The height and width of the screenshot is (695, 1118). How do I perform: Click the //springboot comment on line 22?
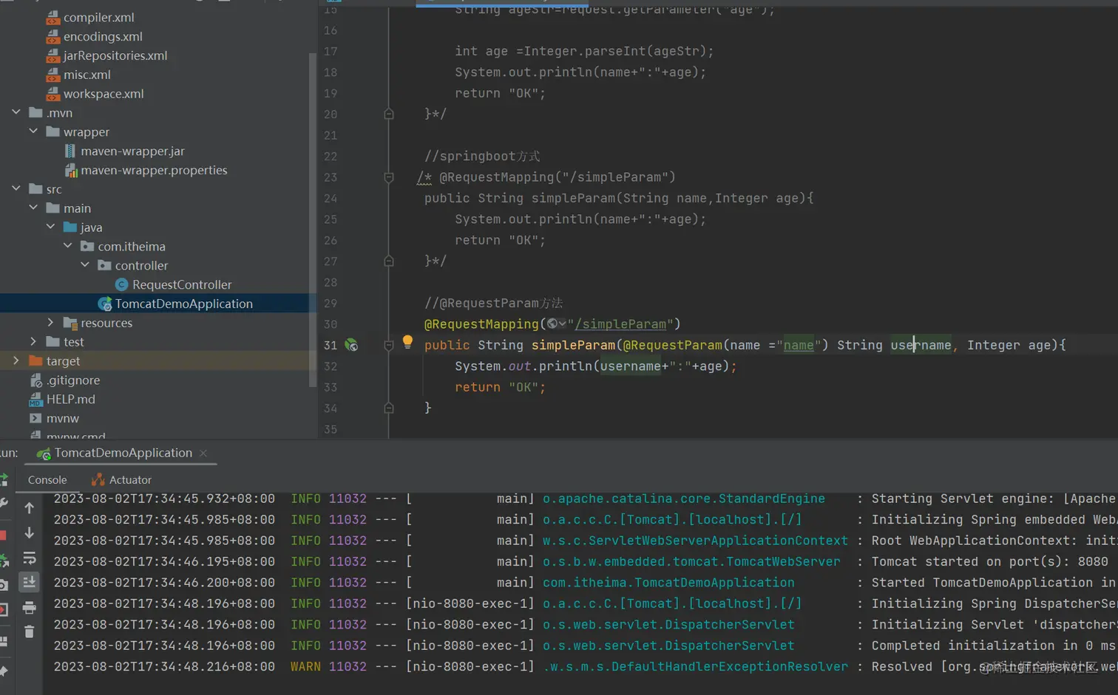pyautogui.click(x=482, y=156)
